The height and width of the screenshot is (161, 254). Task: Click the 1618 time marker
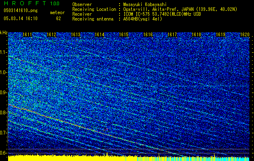[x=196, y=35]
